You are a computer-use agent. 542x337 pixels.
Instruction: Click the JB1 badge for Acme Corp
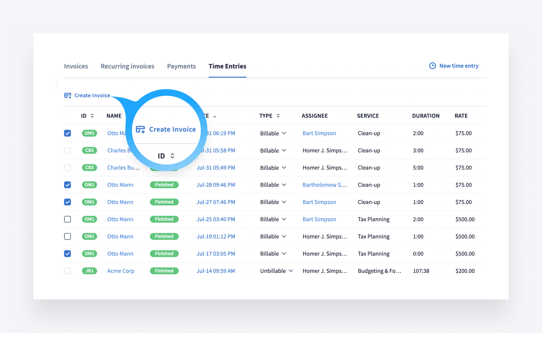pyautogui.click(x=90, y=271)
